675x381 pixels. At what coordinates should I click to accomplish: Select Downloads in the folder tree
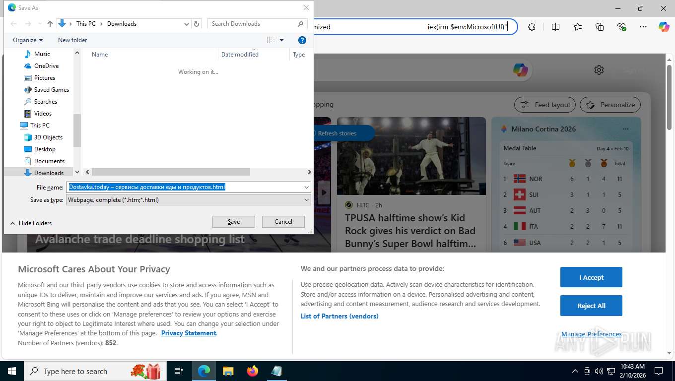point(49,173)
